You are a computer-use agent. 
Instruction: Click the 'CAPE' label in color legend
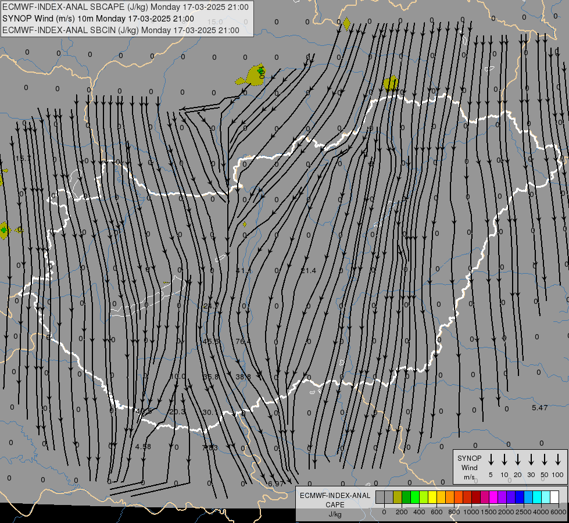click(x=335, y=505)
